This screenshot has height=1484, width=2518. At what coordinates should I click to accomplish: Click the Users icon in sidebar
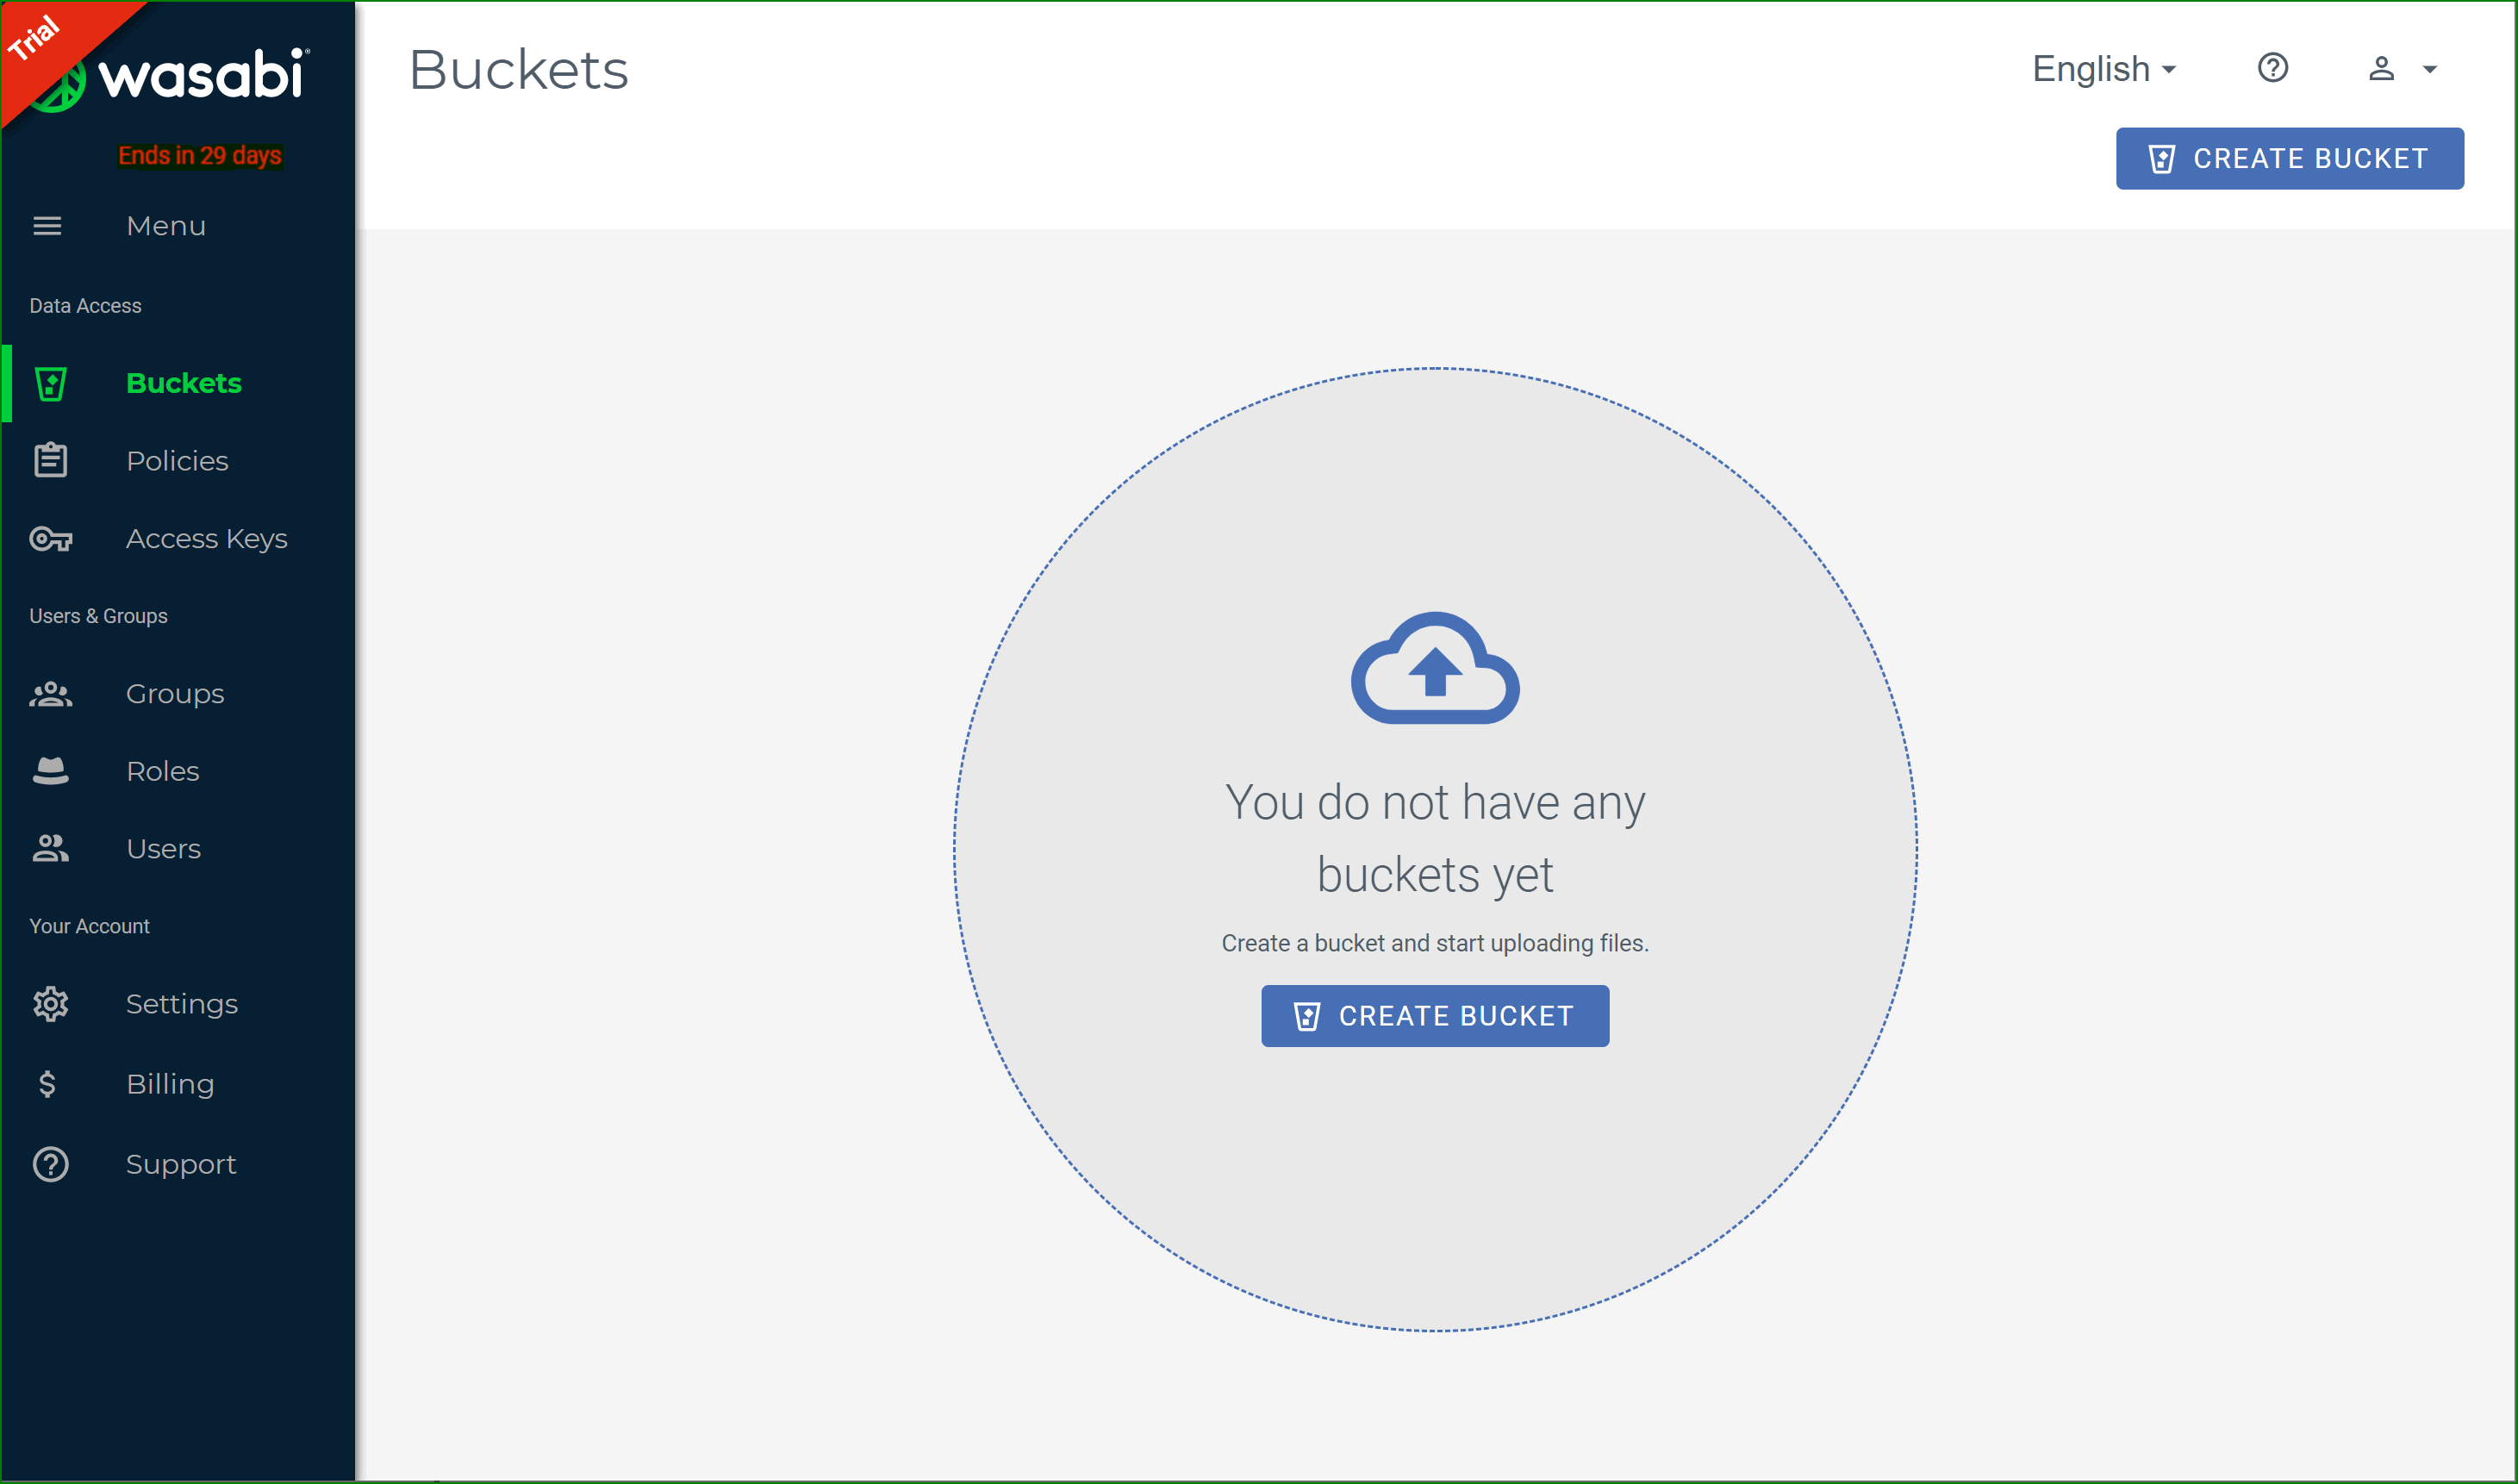(50, 849)
